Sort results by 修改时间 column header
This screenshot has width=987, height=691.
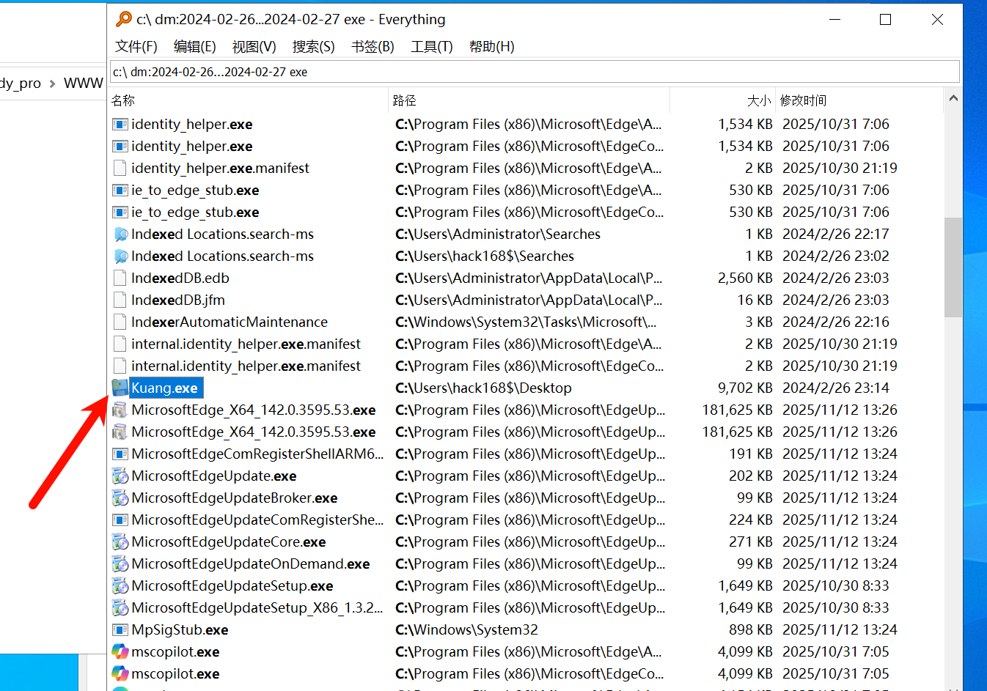(803, 100)
